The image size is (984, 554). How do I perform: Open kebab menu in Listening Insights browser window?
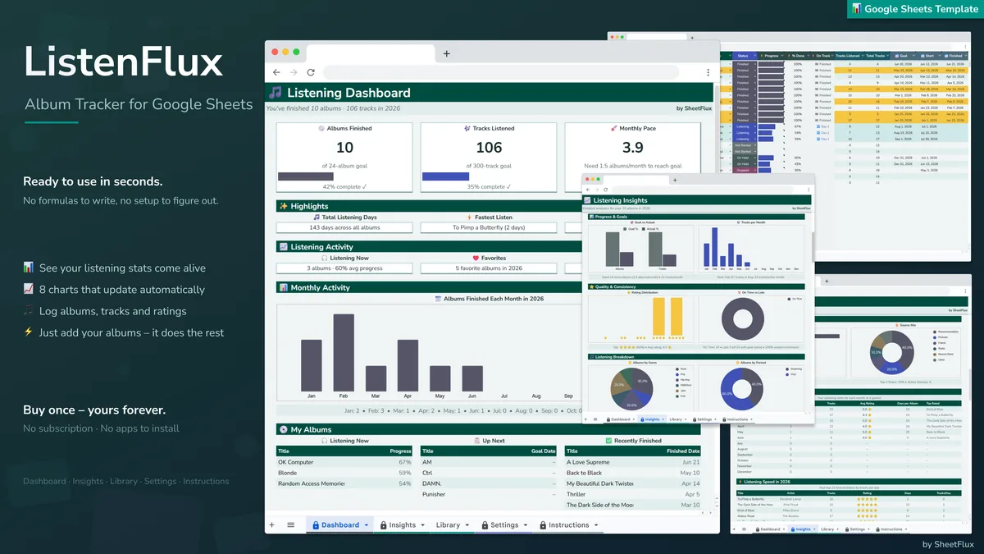(x=809, y=190)
